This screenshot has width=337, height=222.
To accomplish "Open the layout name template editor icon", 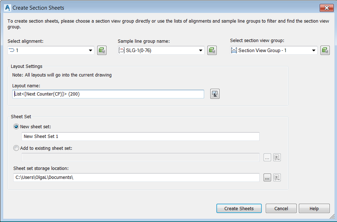I will pyautogui.click(x=215, y=94).
